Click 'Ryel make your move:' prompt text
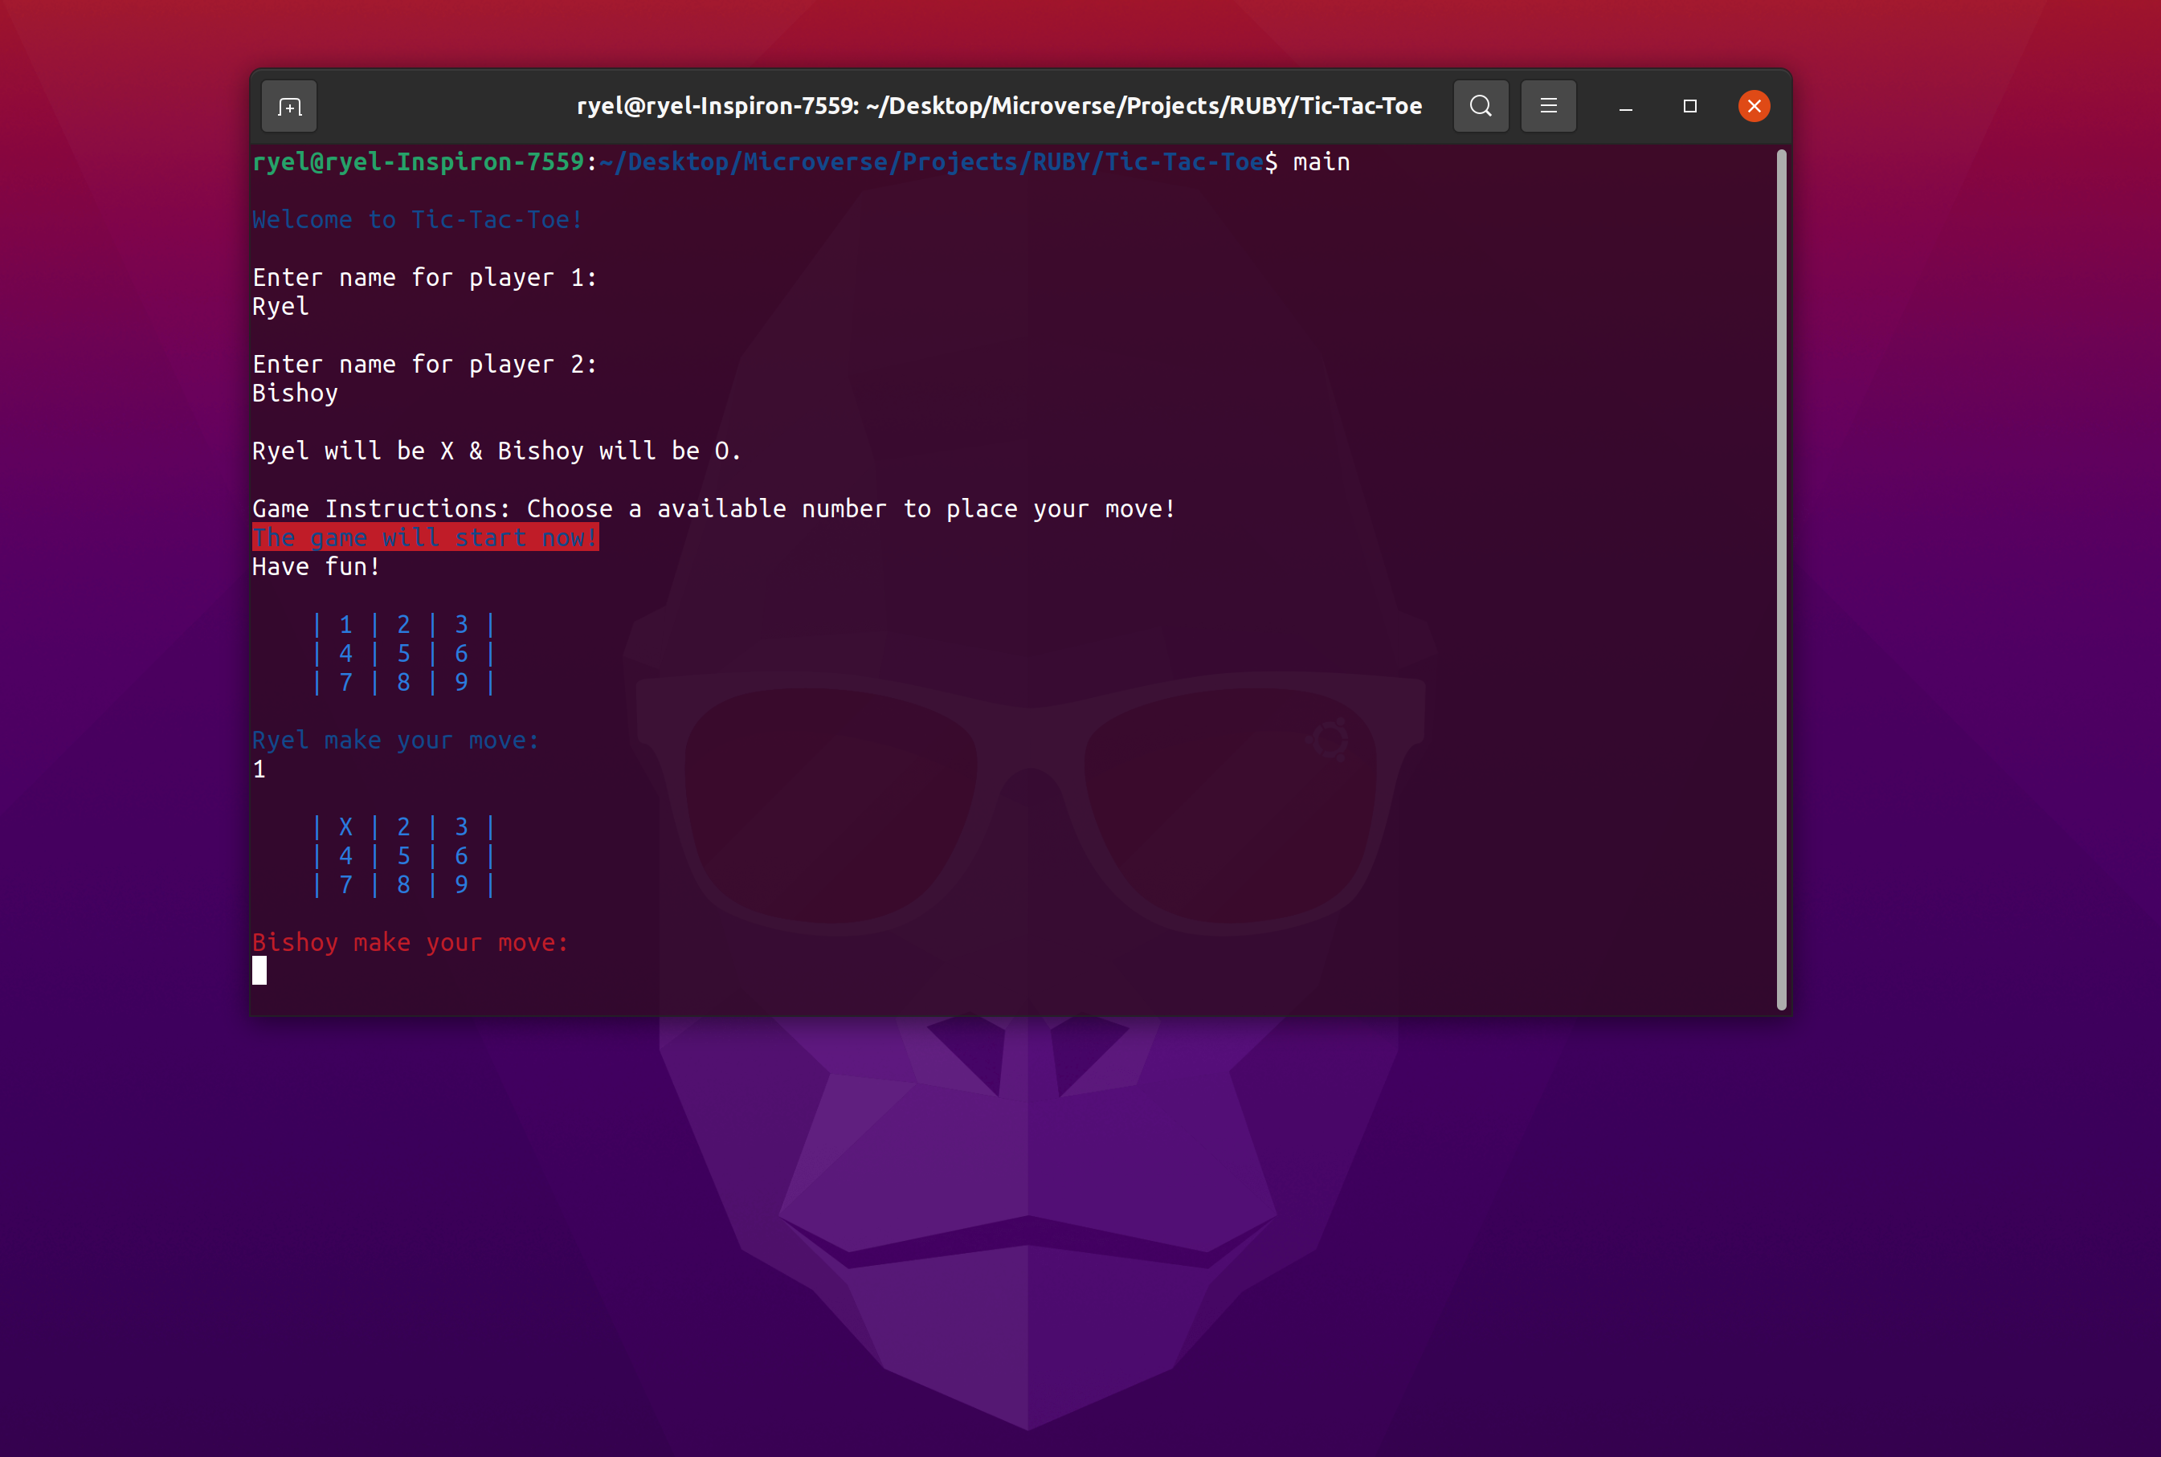This screenshot has height=1457, width=2161. tap(395, 740)
